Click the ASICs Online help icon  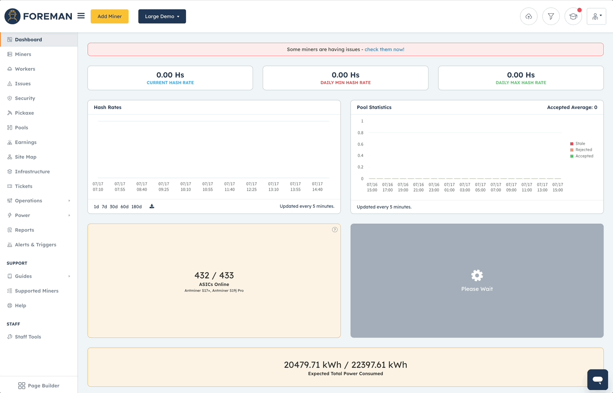[x=335, y=230]
